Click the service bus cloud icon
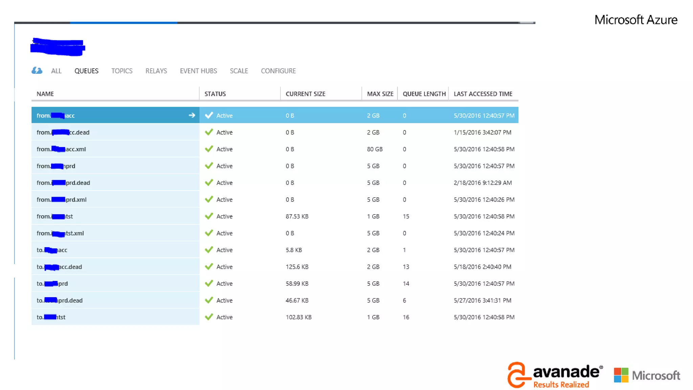The height and width of the screenshot is (390, 693). coord(37,70)
